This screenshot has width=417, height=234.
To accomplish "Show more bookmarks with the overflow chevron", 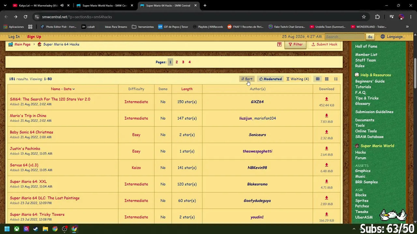I will coord(407,27).
